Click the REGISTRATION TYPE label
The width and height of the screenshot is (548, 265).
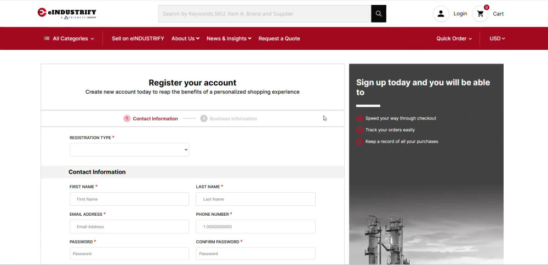(90, 137)
